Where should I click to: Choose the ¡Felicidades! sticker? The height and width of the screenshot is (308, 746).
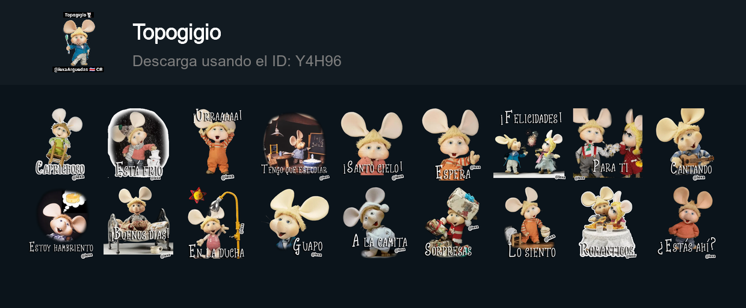click(x=529, y=144)
